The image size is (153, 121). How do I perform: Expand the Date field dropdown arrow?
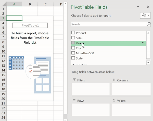point(143,43)
